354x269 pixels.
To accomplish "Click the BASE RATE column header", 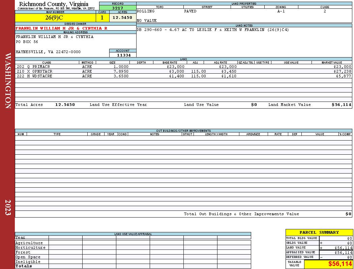I will point(170,62).
